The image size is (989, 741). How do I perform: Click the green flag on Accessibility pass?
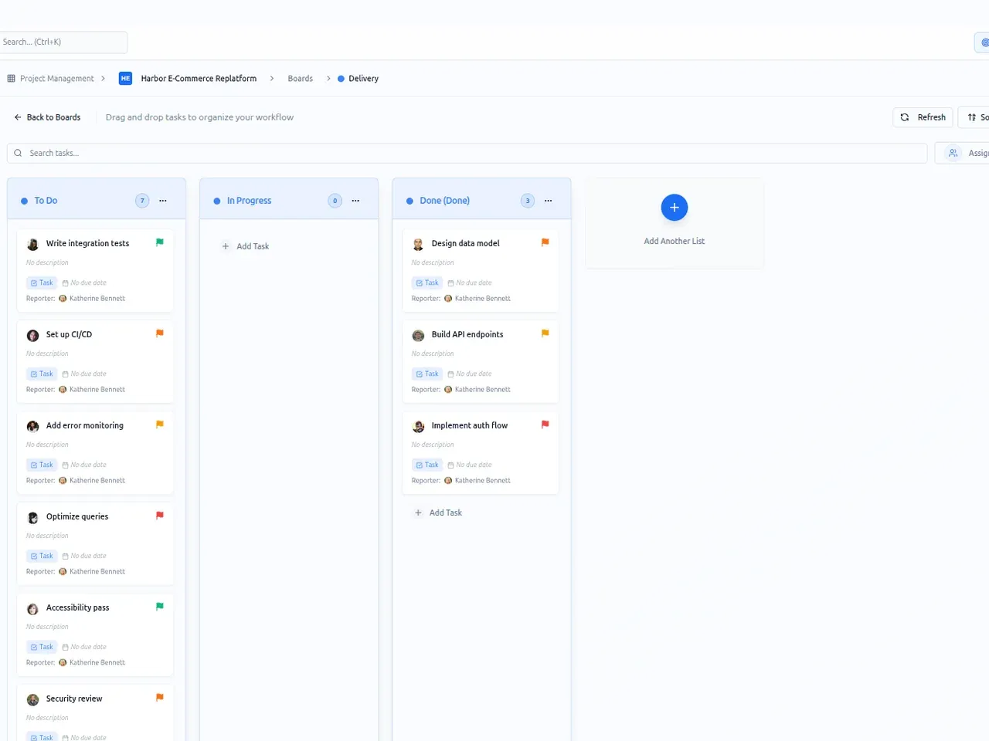click(160, 607)
